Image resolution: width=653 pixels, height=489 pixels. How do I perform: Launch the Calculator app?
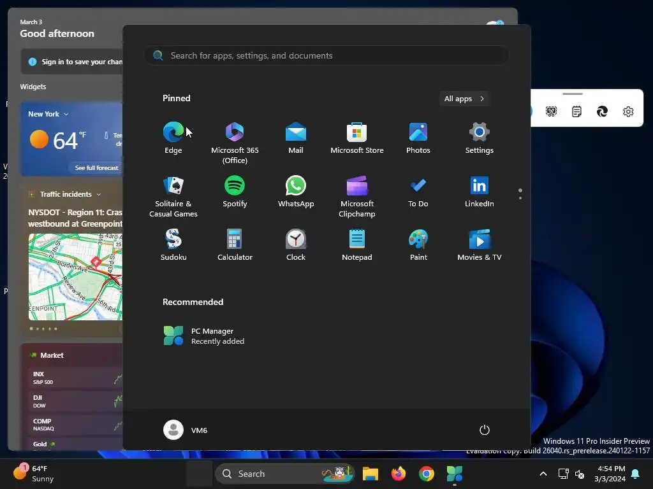[x=235, y=245]
